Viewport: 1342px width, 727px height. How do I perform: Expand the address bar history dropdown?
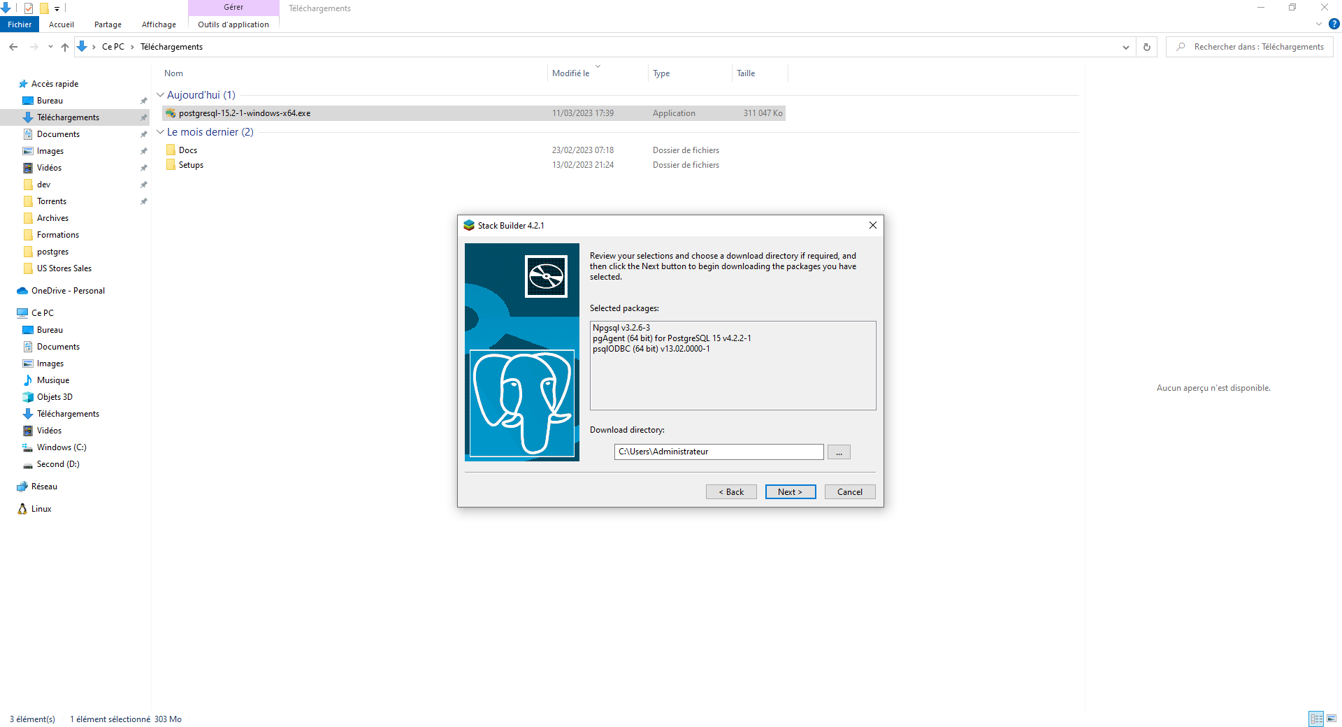pyautogui.click(x=1125, y=47)
